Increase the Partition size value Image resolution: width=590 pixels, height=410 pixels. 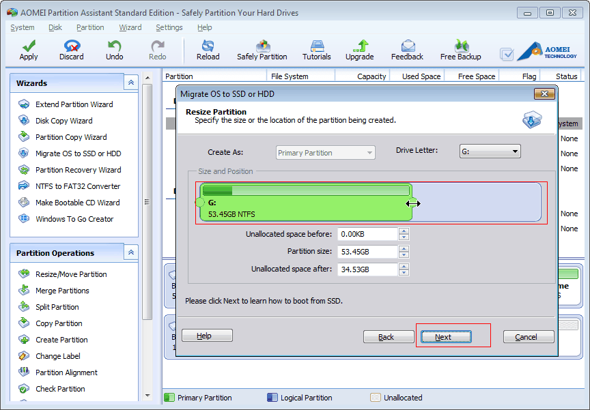click(x=404, y=249)
